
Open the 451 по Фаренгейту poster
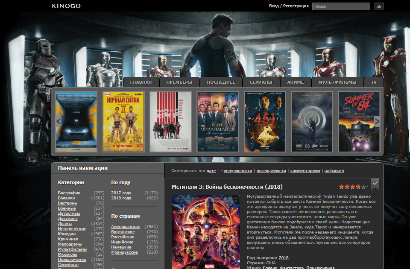click(265, 121)
